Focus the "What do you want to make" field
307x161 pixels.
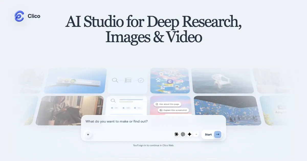[153, 122]
